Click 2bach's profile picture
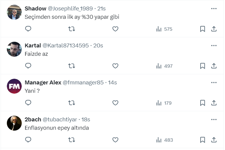Screen dimensions: 225x150 click(x=14, y=123)
